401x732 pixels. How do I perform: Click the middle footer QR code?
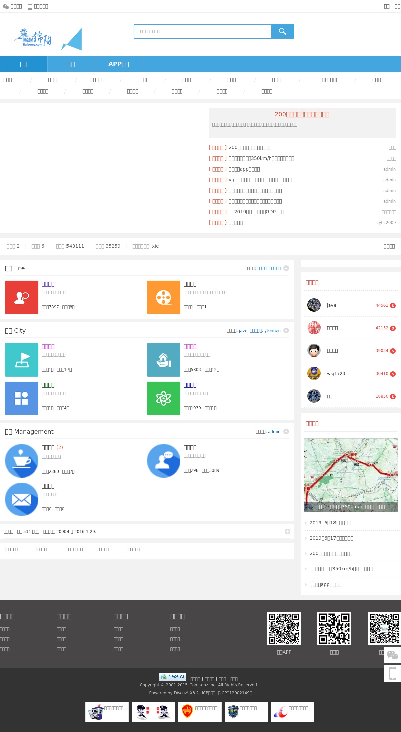click(334, 629)
